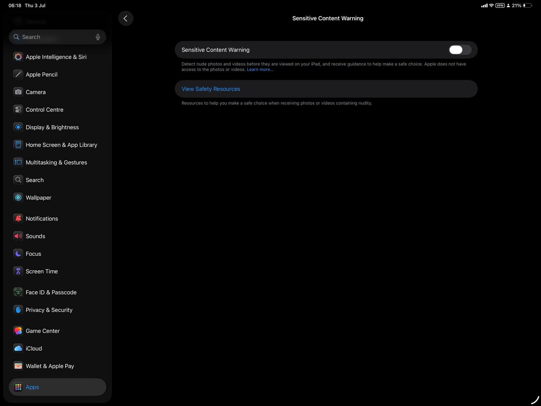Tap the back chevron button

click(x=125, y=18)
